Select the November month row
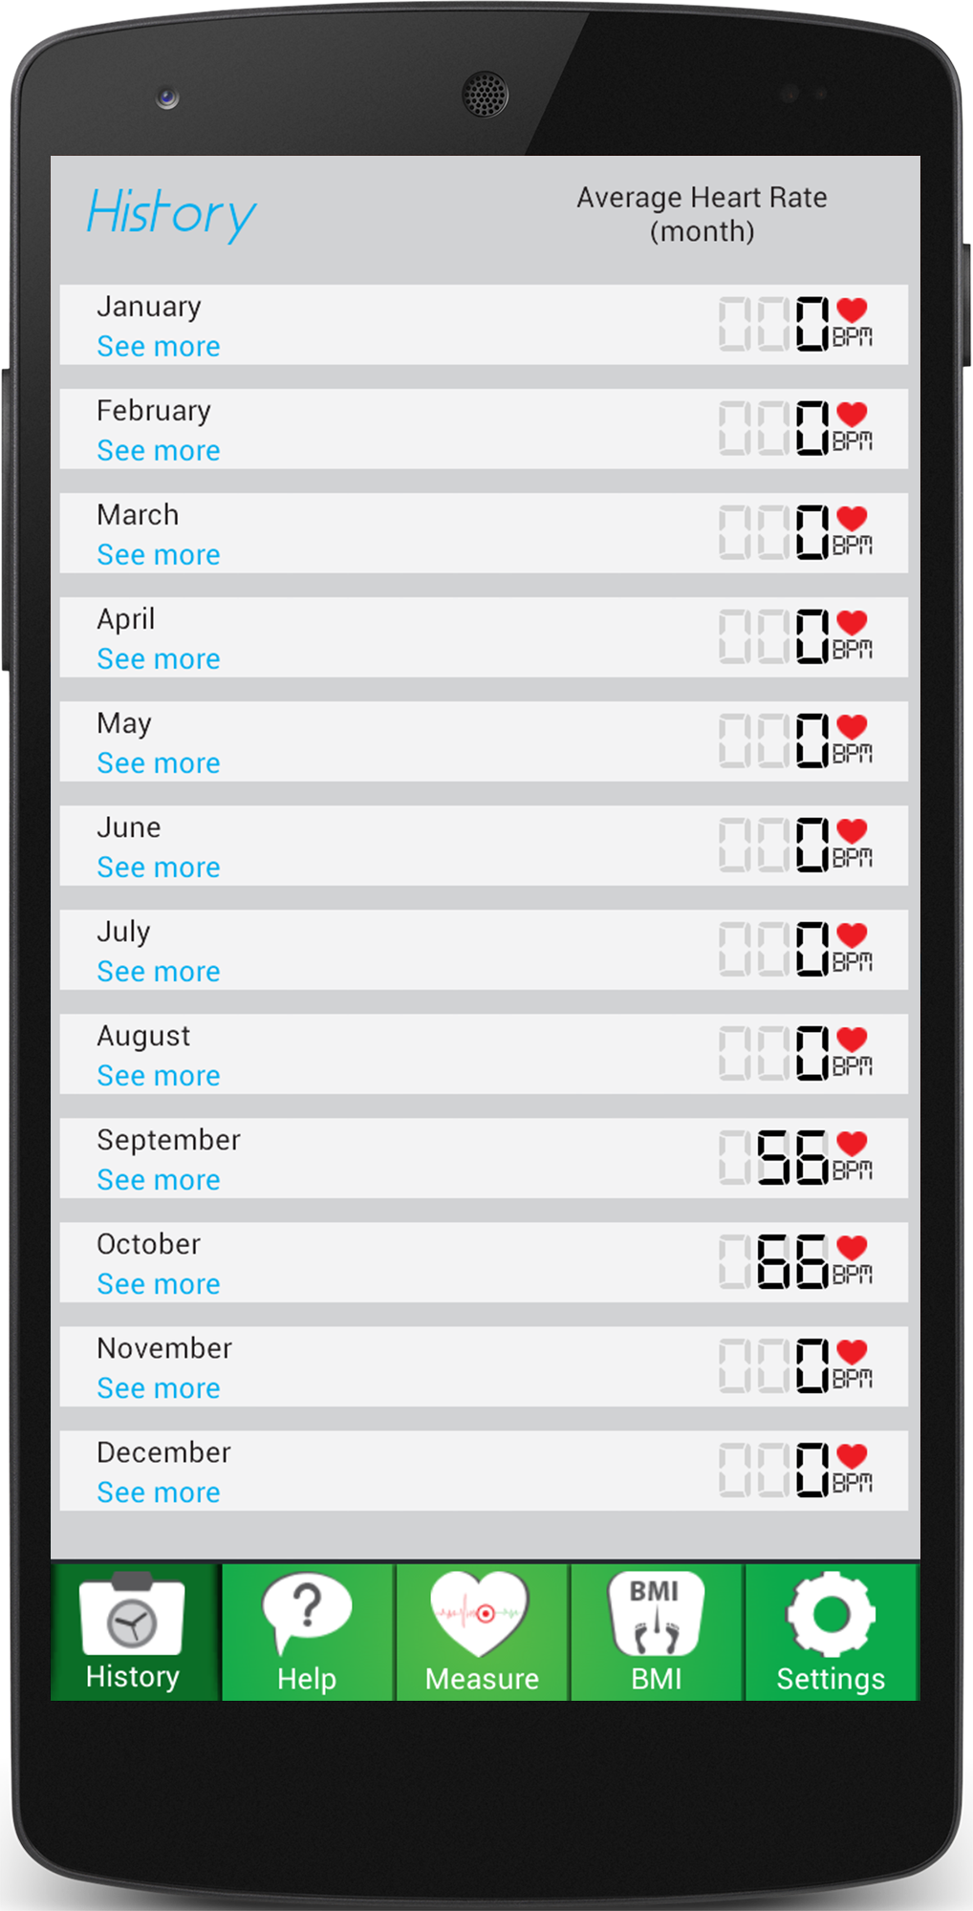This screenshot has width=973, height=1911. (x=484, y=1366)
